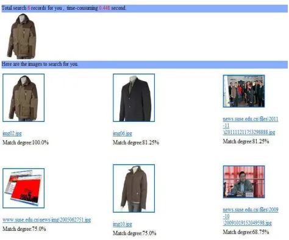This screenshot has width=289, height=240.
Task: Click the red website screenshot thumbnail
Action: tap(24, 188)
